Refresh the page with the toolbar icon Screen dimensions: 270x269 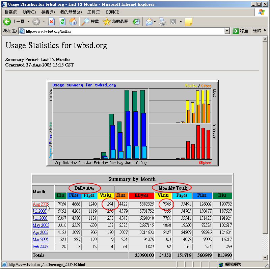click(62, 22)
